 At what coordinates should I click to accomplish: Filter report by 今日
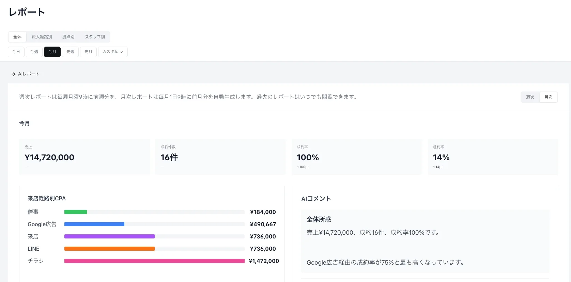click(16, 52)
